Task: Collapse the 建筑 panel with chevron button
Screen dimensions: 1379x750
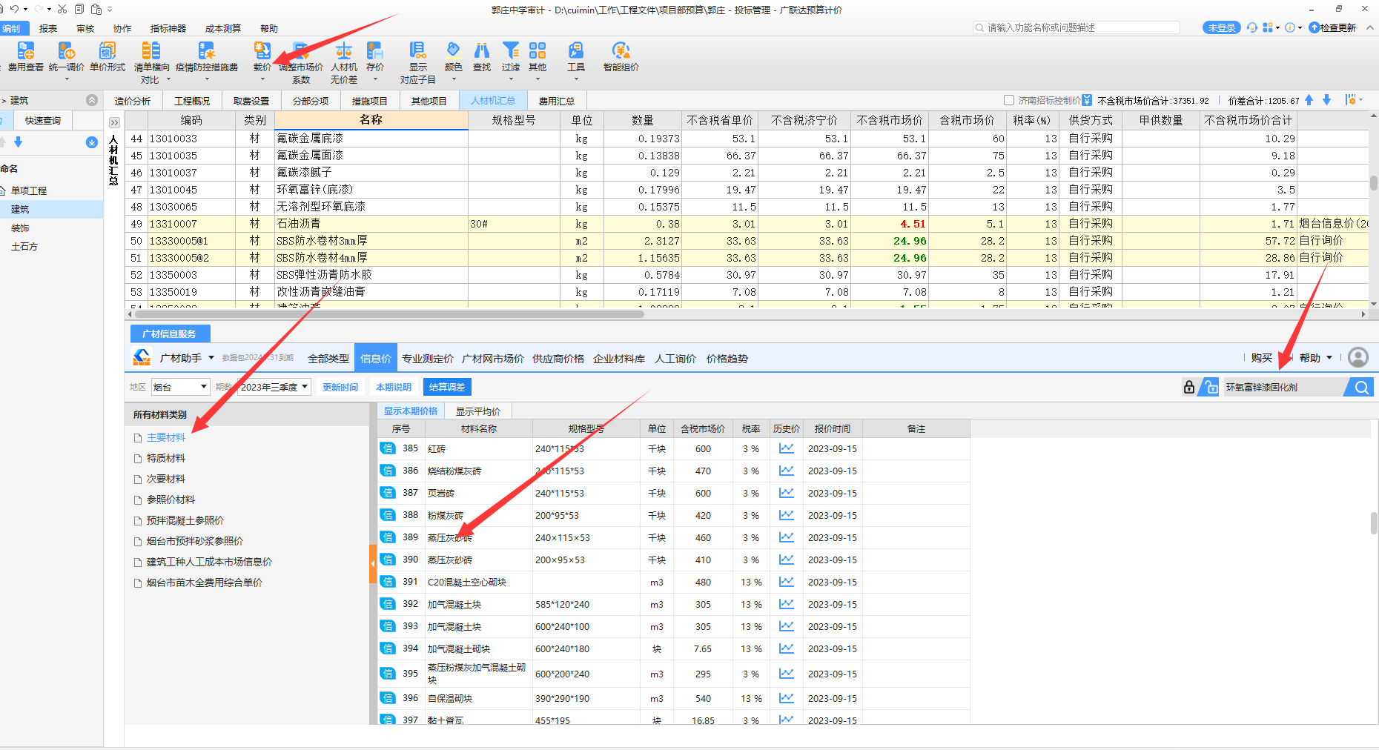Action: [92, 100]
